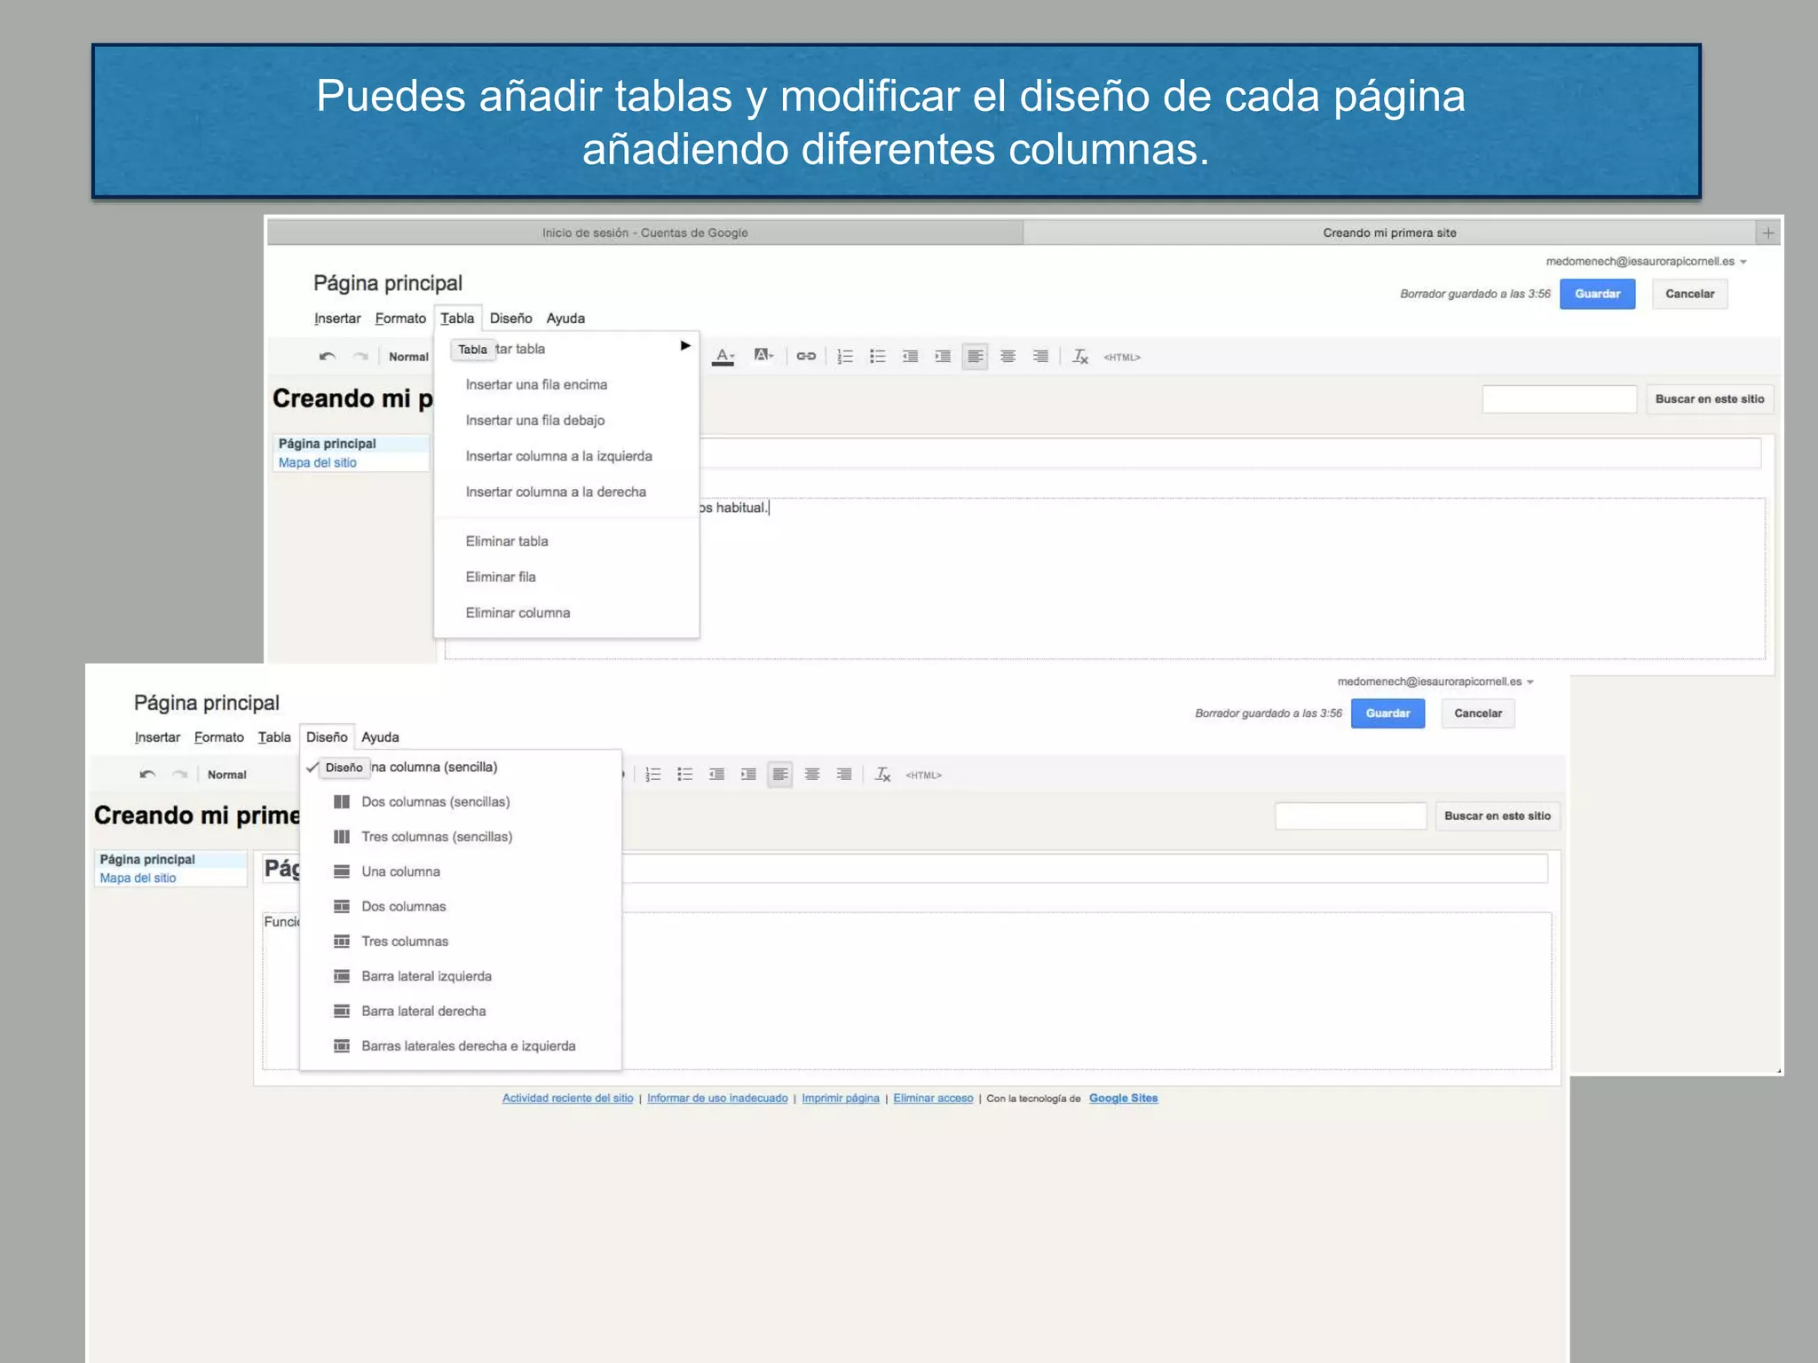
Task: Open account dropdown next to lower email address
Action: coord(1530,682)
